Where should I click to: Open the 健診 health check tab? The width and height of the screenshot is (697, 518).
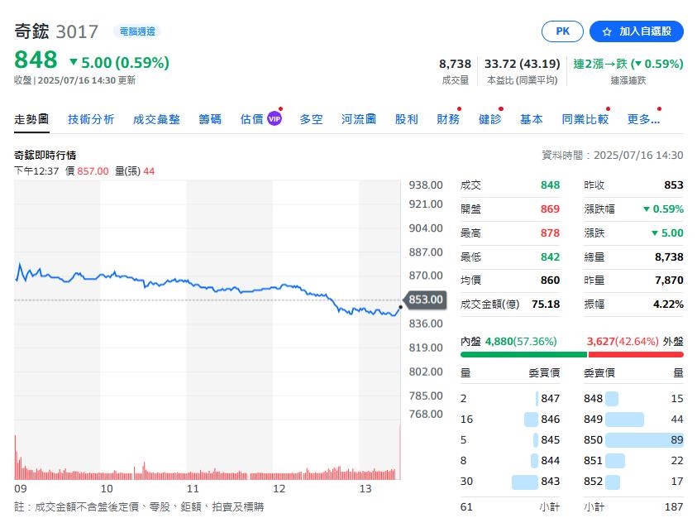[x=489, y=119]
